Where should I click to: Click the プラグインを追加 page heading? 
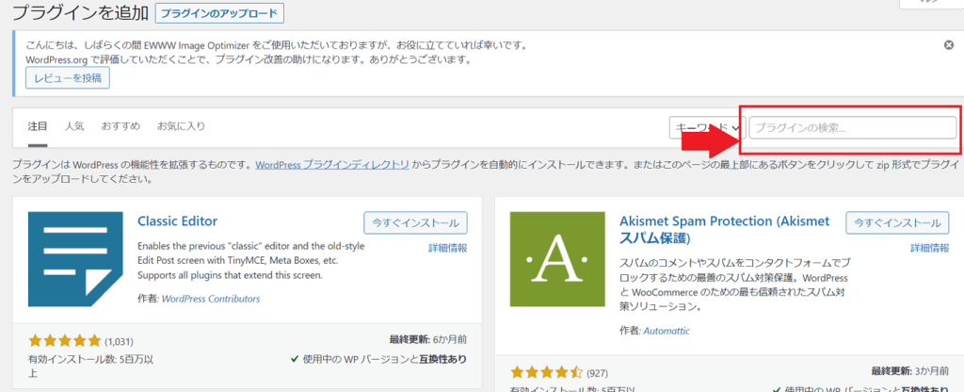79,13
